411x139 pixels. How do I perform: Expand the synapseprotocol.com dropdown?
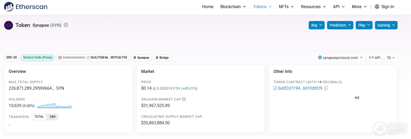(340, 58)
